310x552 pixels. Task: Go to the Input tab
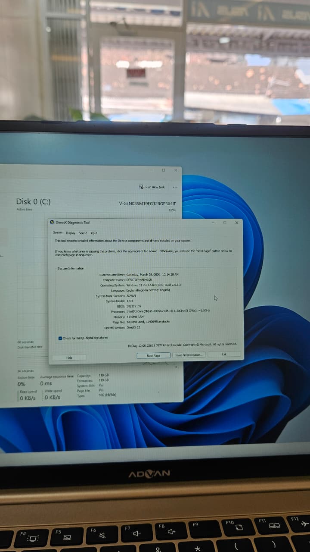click(x=94, y=233)
